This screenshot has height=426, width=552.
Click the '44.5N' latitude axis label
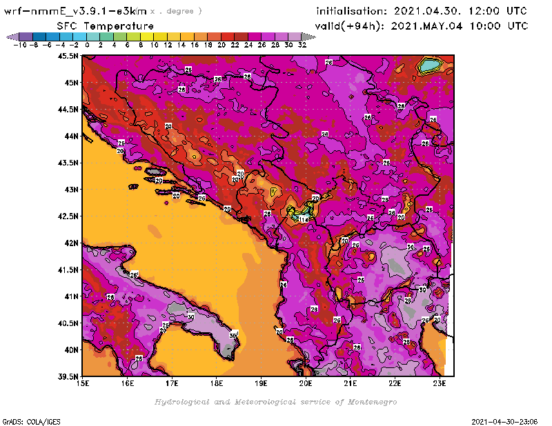68,110
